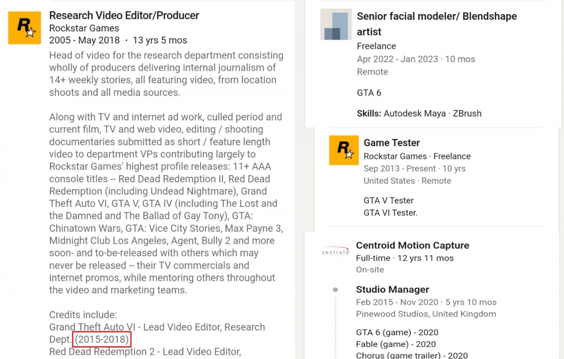The height and width of the screenshot is (359, 564).
Task: Click the 'Remote' label under the freelance dates
Action: click(372, 72)
